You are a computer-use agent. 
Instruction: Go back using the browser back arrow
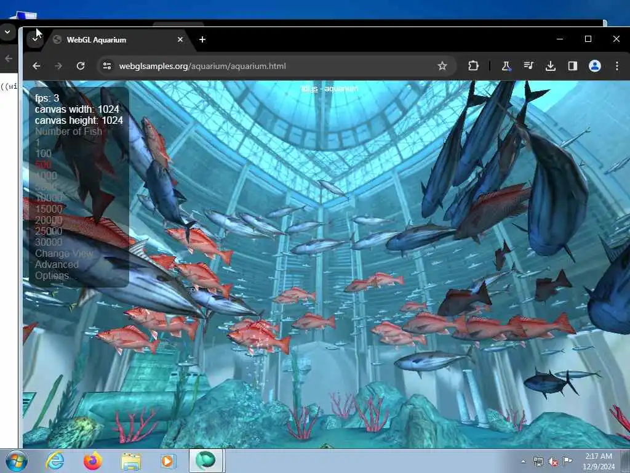coord(36,66)
